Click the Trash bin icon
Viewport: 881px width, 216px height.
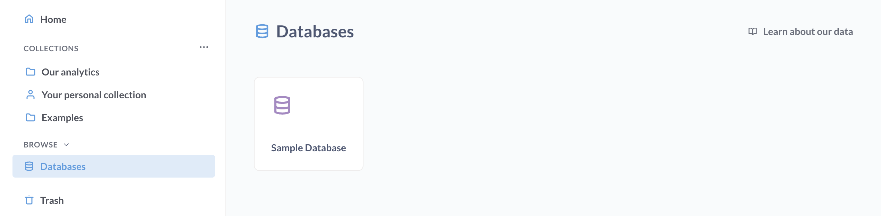coord(29,200)
